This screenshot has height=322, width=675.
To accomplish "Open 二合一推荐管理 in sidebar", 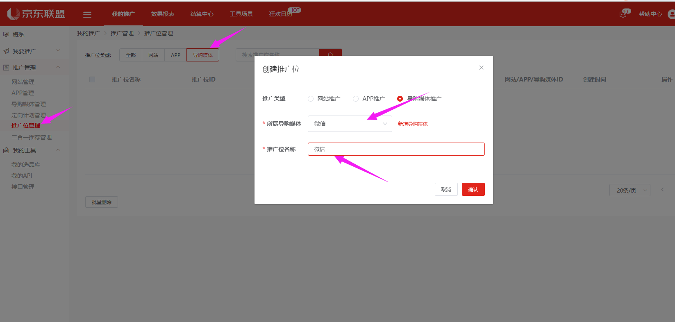I will coord(32,137).
